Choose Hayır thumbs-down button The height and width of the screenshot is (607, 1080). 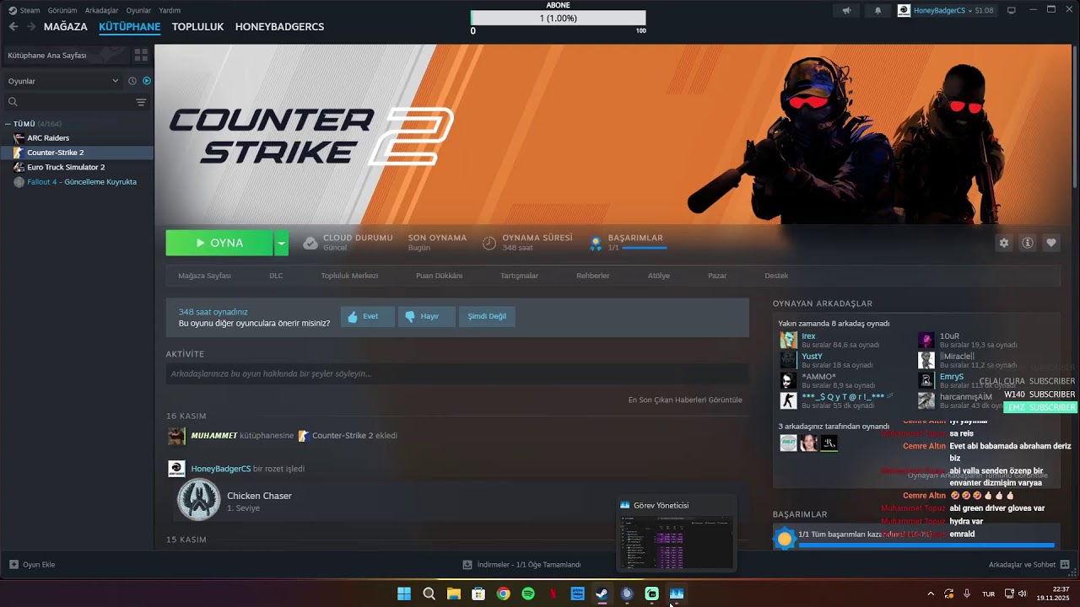tap(426, 317)
